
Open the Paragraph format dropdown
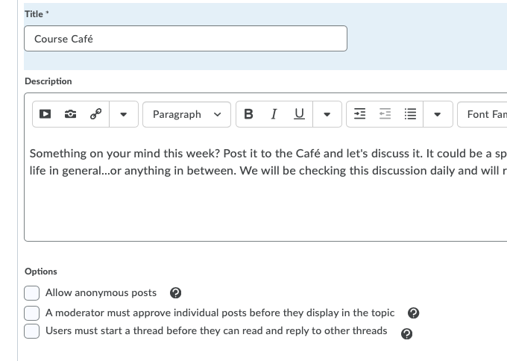click(x=186, y=114)
